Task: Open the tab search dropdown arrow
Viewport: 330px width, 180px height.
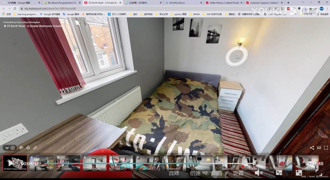Action: click(x=303, y=2)
